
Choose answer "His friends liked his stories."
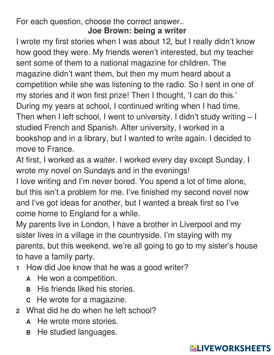[86, 289]
